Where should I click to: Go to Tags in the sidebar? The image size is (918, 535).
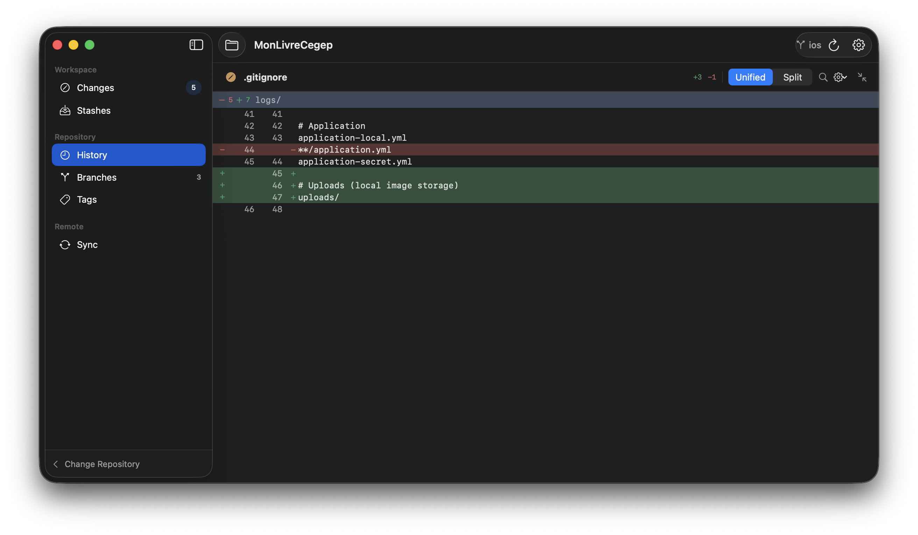87,200
